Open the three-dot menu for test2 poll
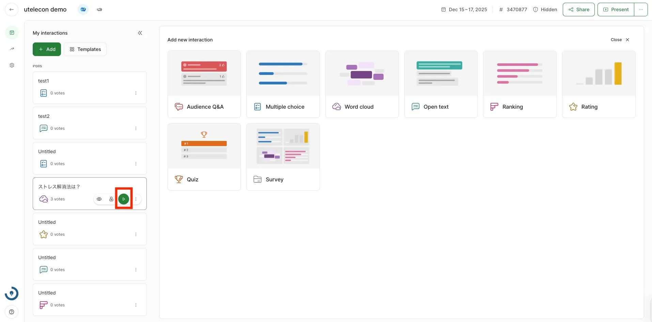This screenshot has width=652, height=322. (136, 128)
